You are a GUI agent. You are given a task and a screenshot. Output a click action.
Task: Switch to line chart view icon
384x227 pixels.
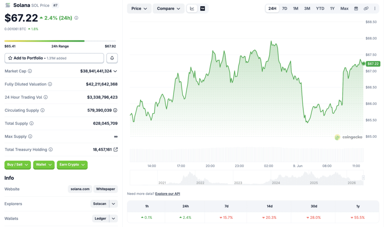point(192,9)
